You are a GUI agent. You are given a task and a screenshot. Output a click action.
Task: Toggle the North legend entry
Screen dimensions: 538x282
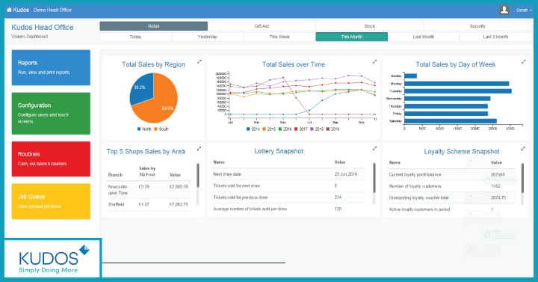point(144,129)
